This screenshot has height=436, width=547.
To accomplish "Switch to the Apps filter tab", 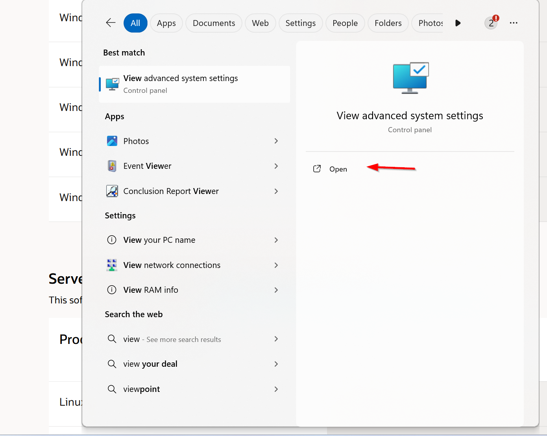I will click(x=166, y=23).
